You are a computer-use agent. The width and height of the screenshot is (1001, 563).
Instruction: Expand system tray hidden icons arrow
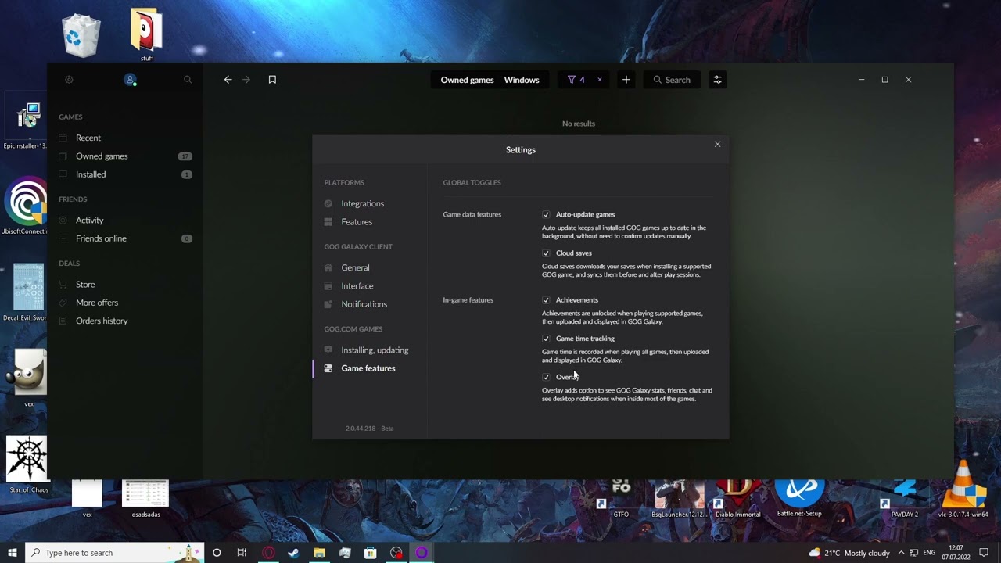pos(902,553)
